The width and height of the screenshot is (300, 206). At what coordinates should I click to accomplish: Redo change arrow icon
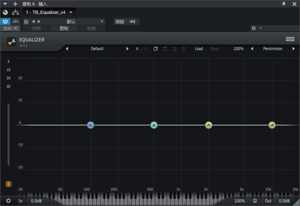point(184,49)
